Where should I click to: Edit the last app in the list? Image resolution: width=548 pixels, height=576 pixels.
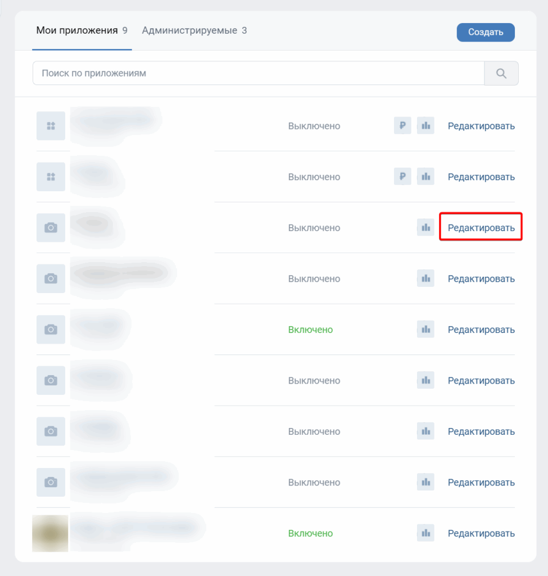click(481, 533)
